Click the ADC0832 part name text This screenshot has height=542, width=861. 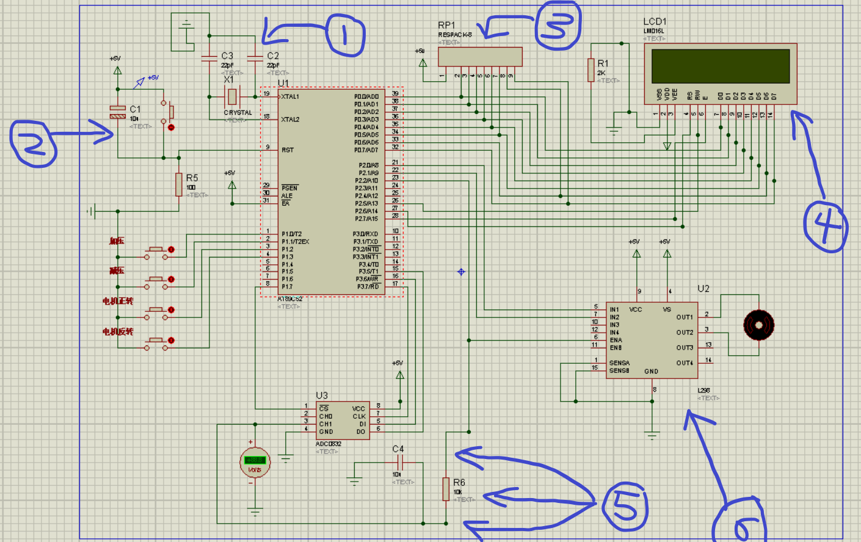tap(329, 444)
